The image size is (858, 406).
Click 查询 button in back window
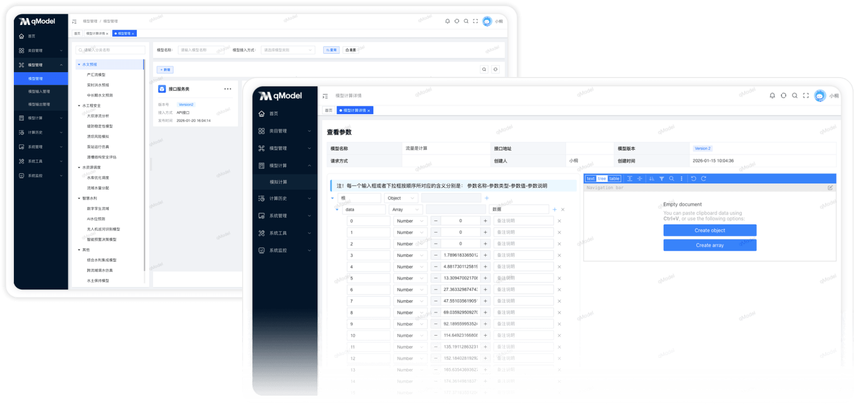pos(331,50)
